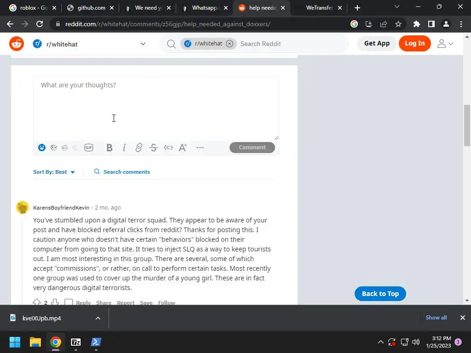Click the Reddit Snoo logo
Viewport: 471px width, 353px height.
point(17,44)
